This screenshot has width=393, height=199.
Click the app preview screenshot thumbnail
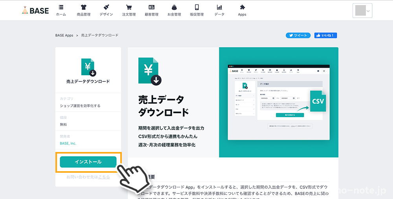279,102
